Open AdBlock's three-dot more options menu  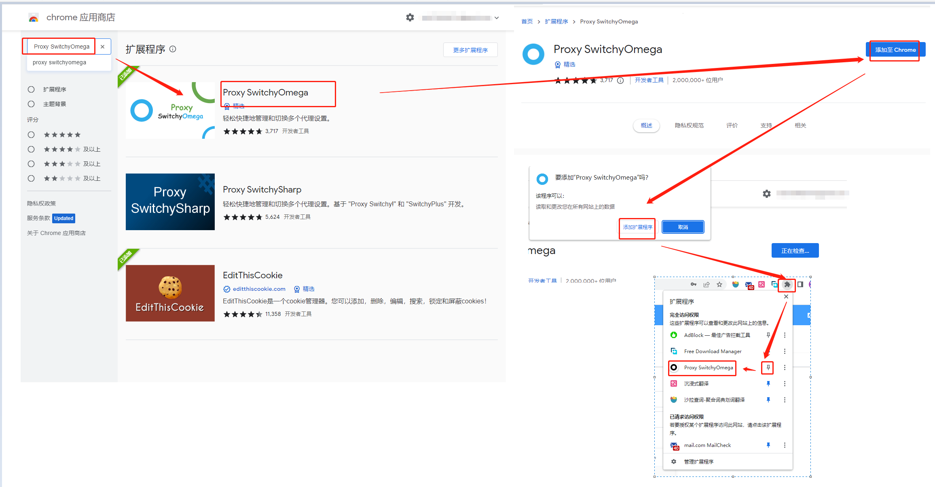785,335
